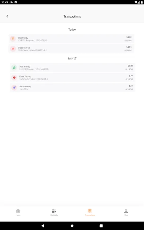Image resolution: width=144 pixels, height=230 pixels.
Task: Open the Contacts tab
Action: click(x=54, y=212)
